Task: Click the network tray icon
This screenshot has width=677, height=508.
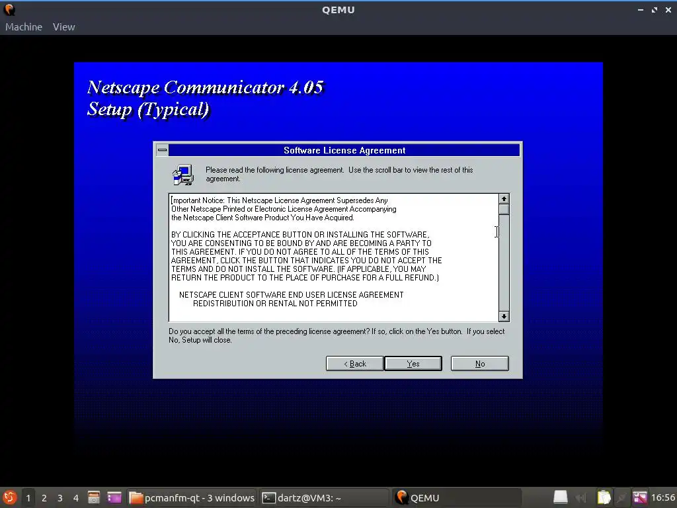Action: click(x=622, y=498)
